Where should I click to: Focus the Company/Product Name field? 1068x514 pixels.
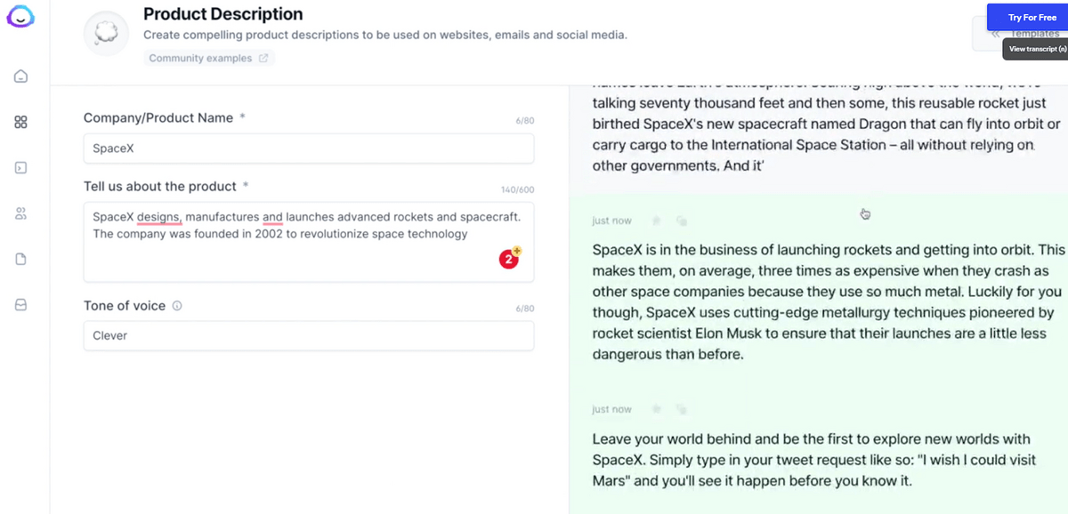click(309, 149)
